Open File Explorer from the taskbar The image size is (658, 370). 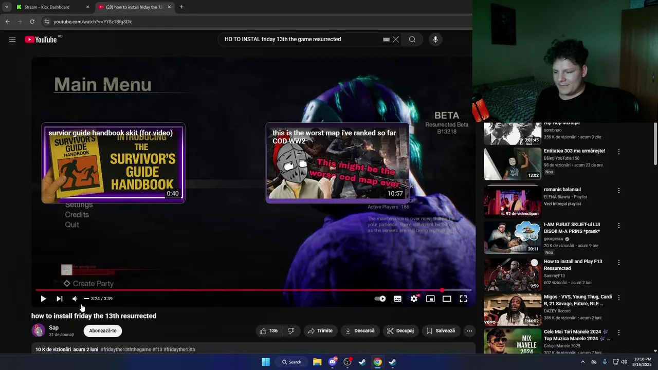317,362
